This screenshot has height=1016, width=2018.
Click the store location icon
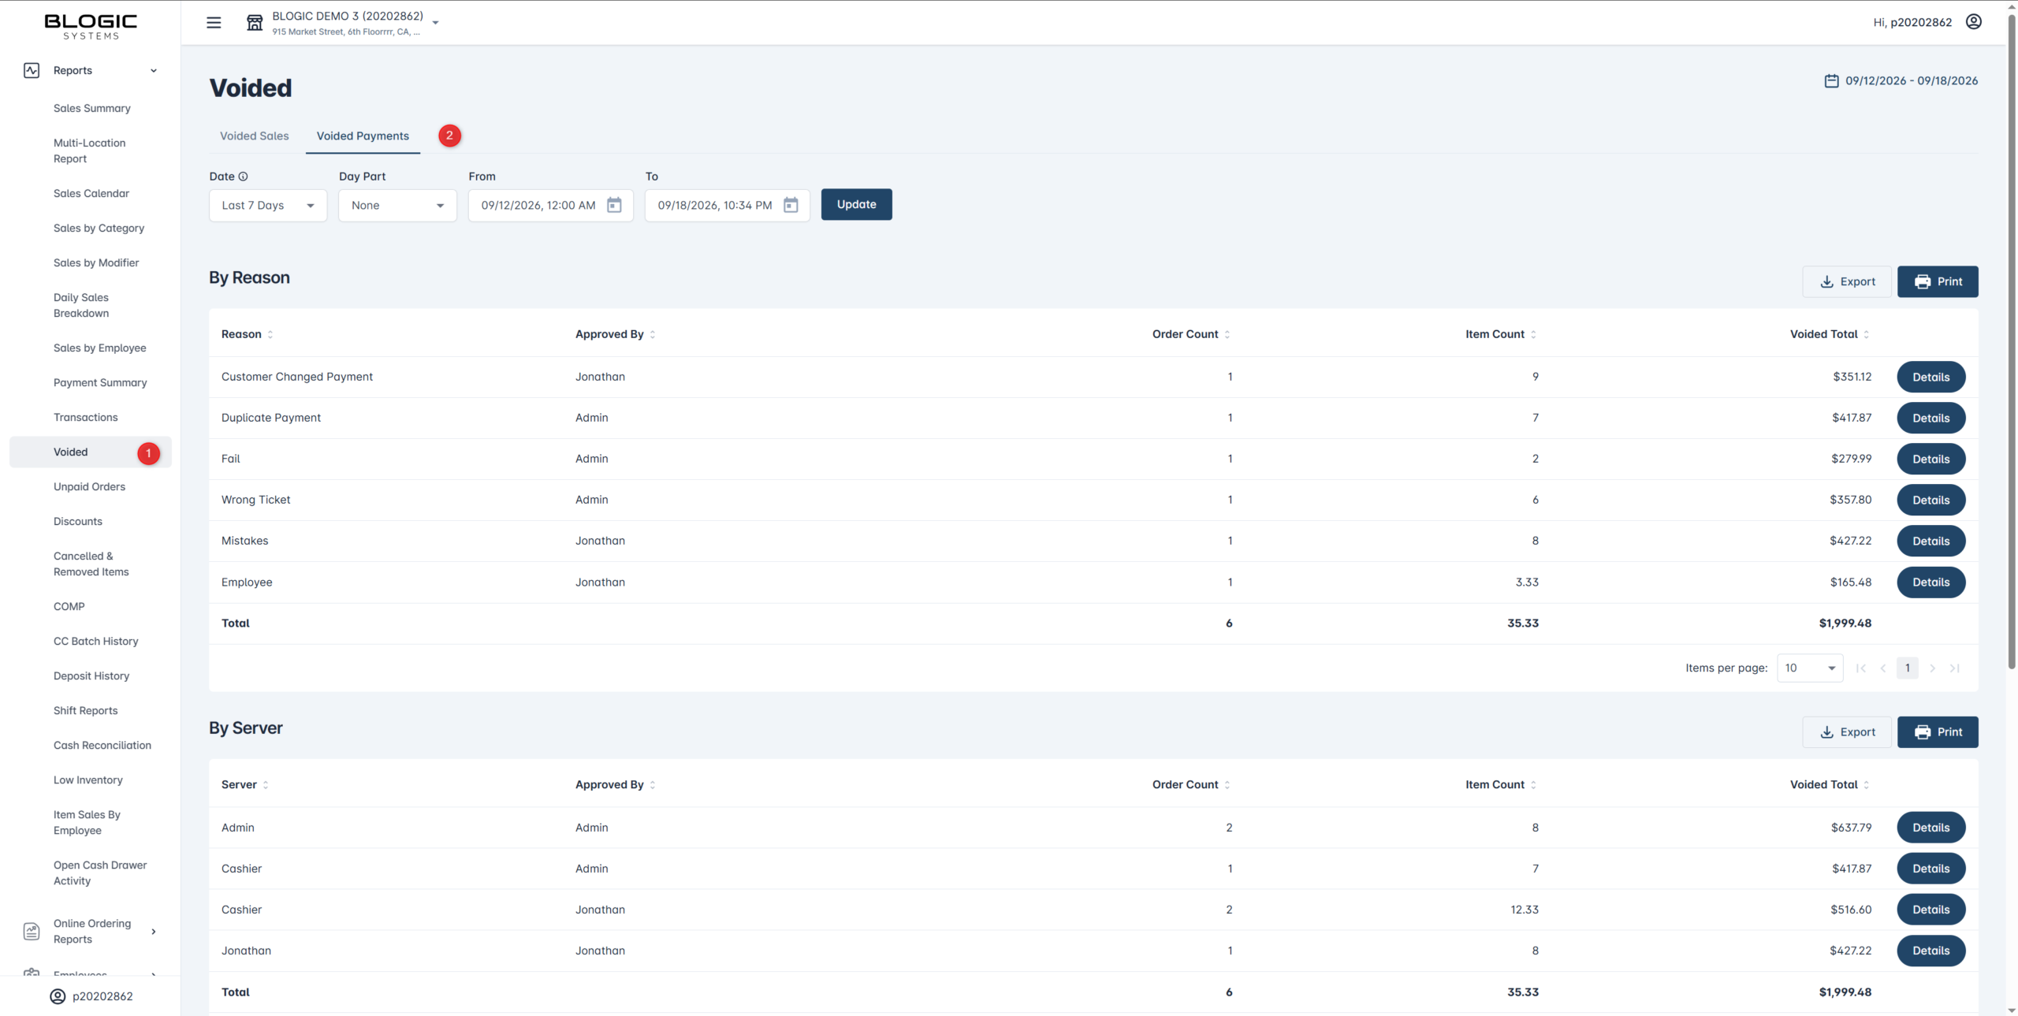click(255, 22)
